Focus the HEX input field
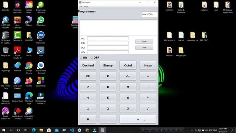The height and width of the screenshot is (133, 236). 108,52
